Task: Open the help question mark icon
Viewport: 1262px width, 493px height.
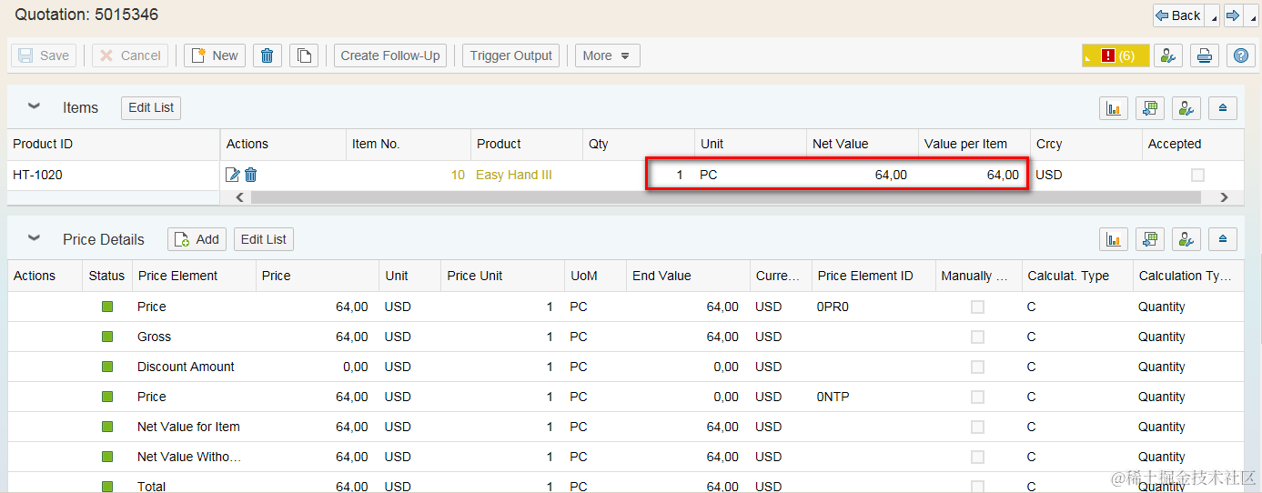Action: point(1241,55)
